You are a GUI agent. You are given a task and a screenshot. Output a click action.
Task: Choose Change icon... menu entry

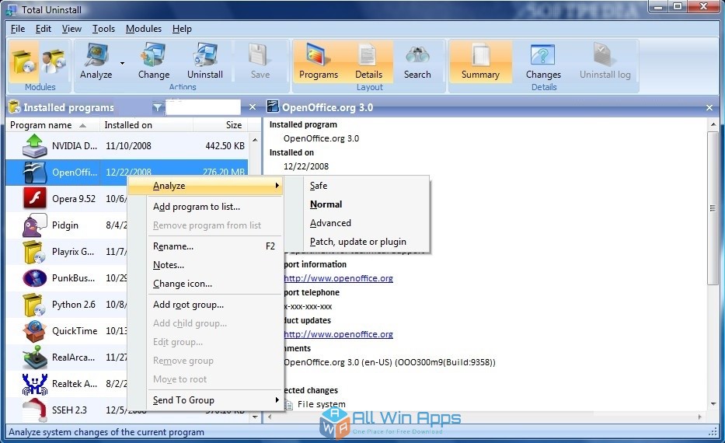[205, 284]
